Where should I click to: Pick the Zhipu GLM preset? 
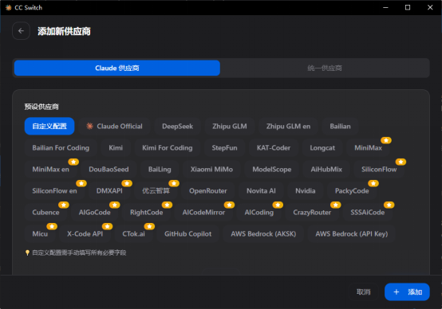pos(230,126)
